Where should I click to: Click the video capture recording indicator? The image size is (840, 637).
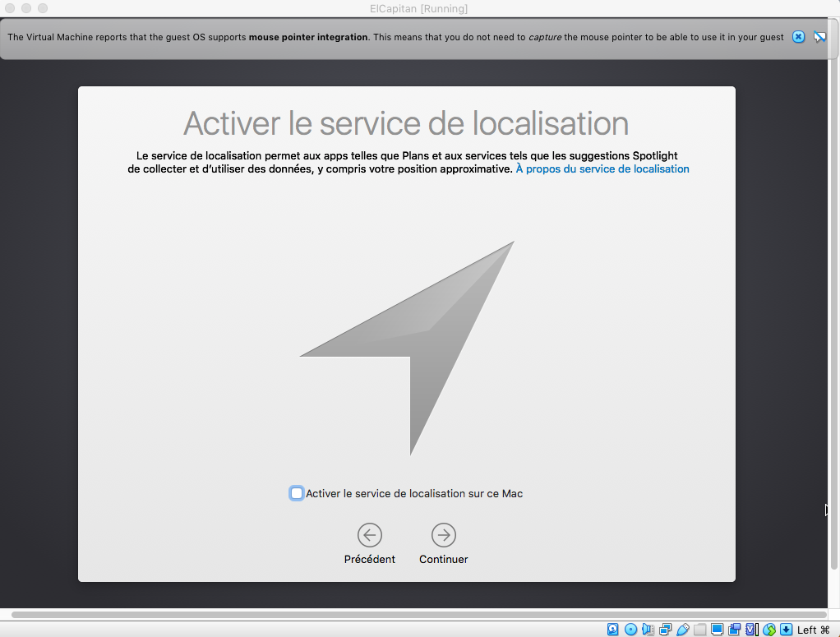pyautogui.click(x=735, y=630)
